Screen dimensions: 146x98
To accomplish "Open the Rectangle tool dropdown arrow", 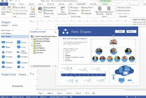I will pos(80,8).
